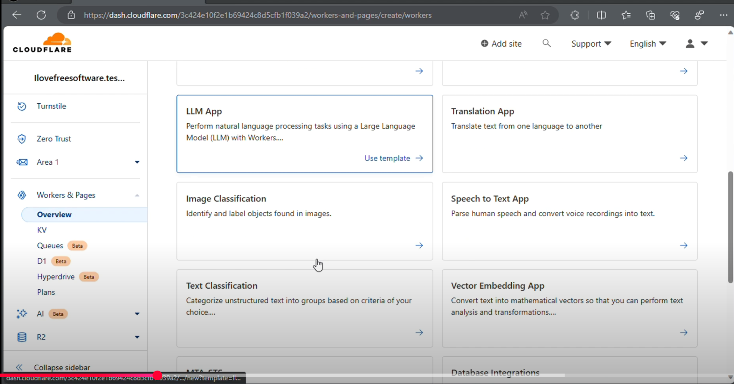Collapse sidebar using double chevron icon
Screen dimensions: 734x384
19,367
